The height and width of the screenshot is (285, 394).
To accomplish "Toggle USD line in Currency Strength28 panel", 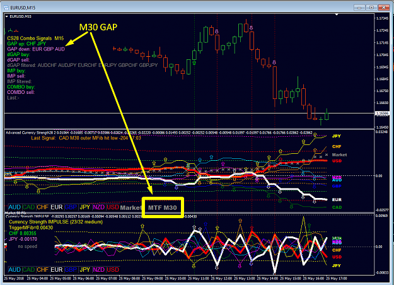I will click(113, 207).
